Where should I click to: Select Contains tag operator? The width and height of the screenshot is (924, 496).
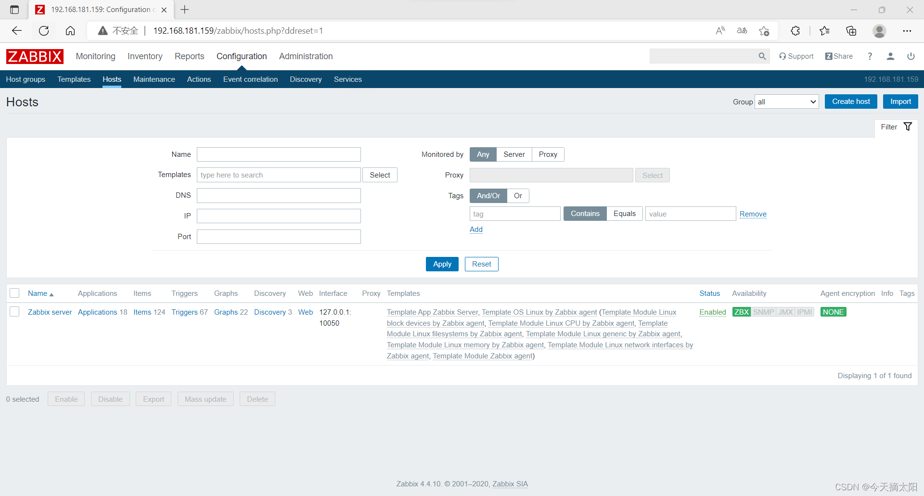coord(585,214)
